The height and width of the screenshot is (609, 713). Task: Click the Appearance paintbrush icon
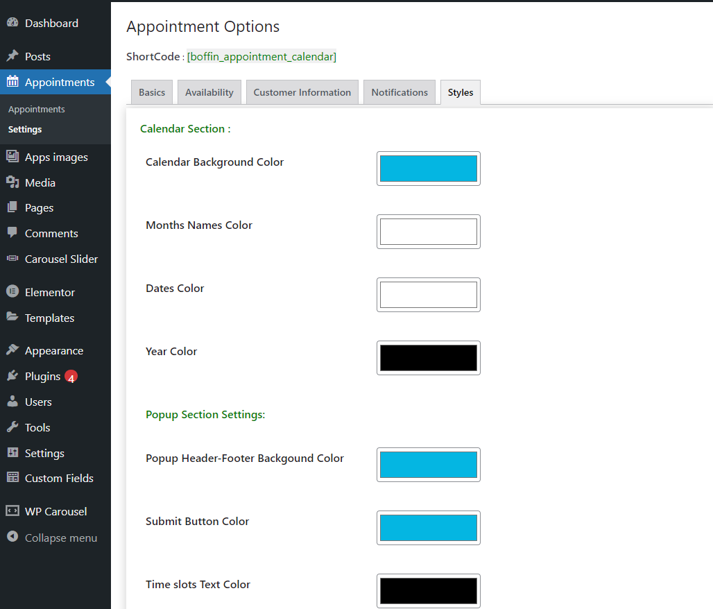[x=12, y=350]
